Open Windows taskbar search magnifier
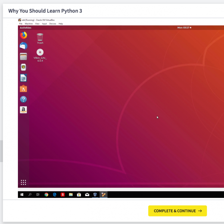Image resolution: width=224 pixels, height=224 pixels. coord(30,195)
